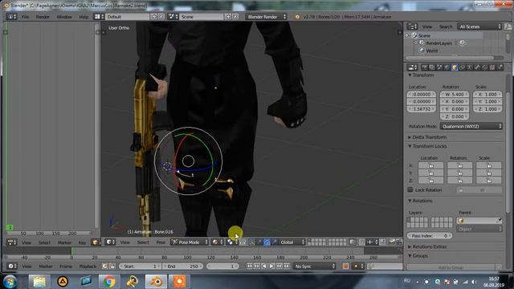Play the animation forward
The image size is (514, 289).
(271, 267)
